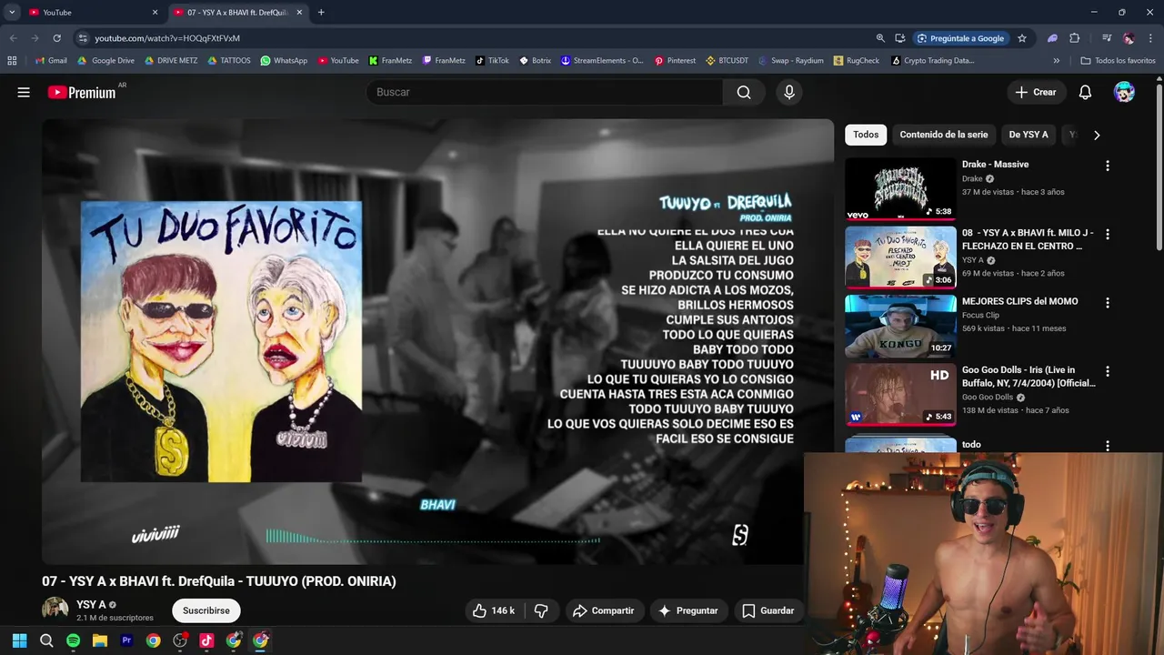The image size is (1164, 655).
Task: Dislike the video with thumbs-down
Action: coord(541,610)
